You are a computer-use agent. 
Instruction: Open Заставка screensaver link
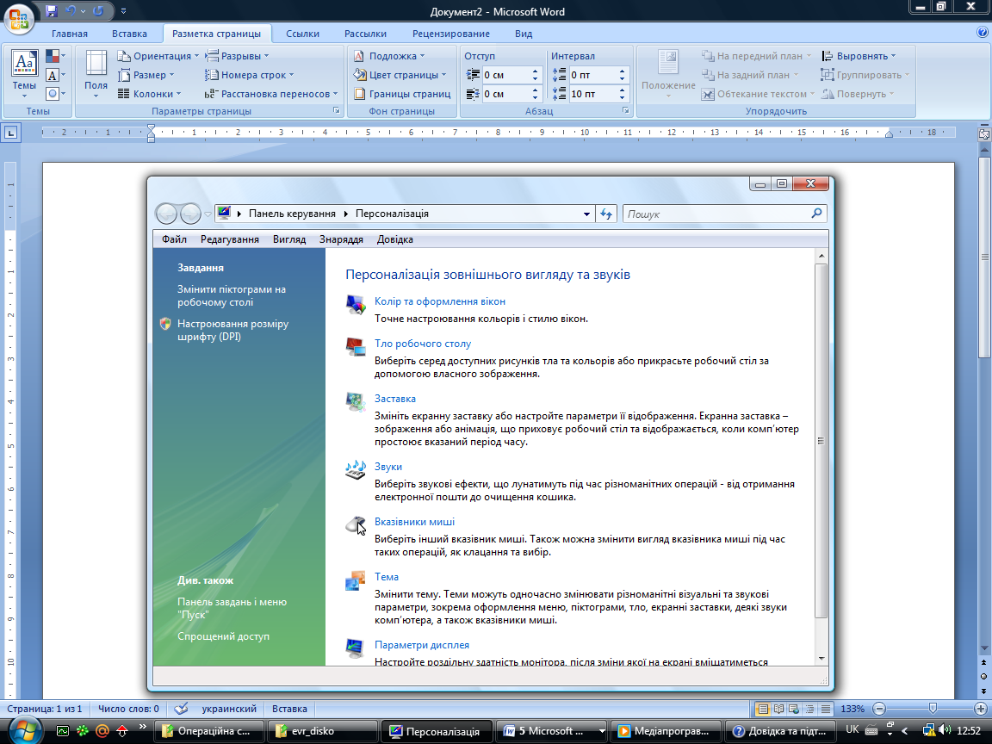click(x=394, y=399)
